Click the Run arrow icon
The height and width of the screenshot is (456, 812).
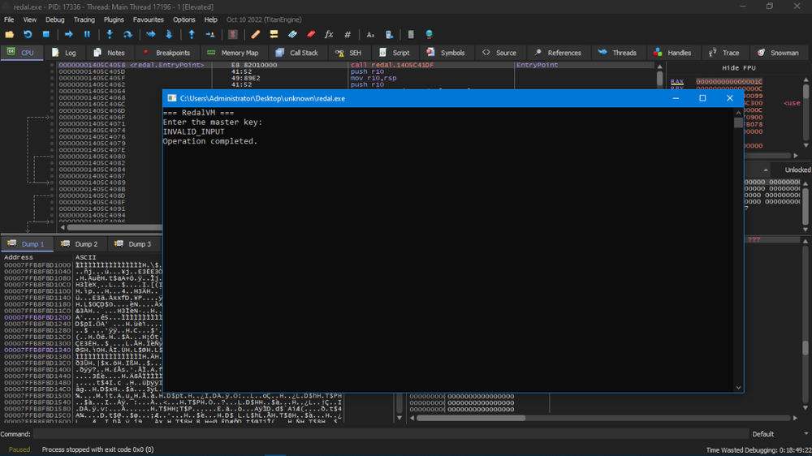pyautogui.click(x=69, y=35)
